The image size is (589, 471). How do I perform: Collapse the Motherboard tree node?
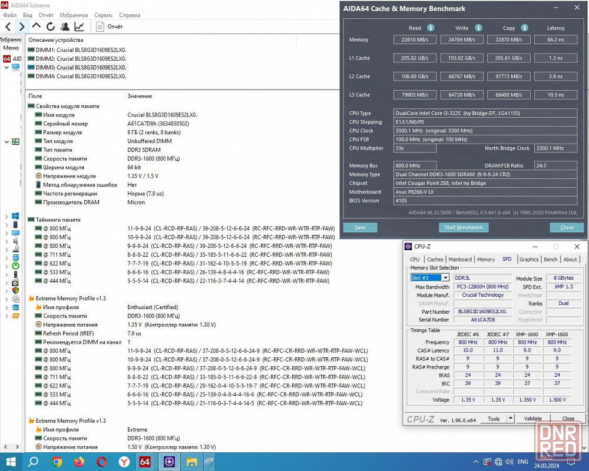click(x=6, y=142)
